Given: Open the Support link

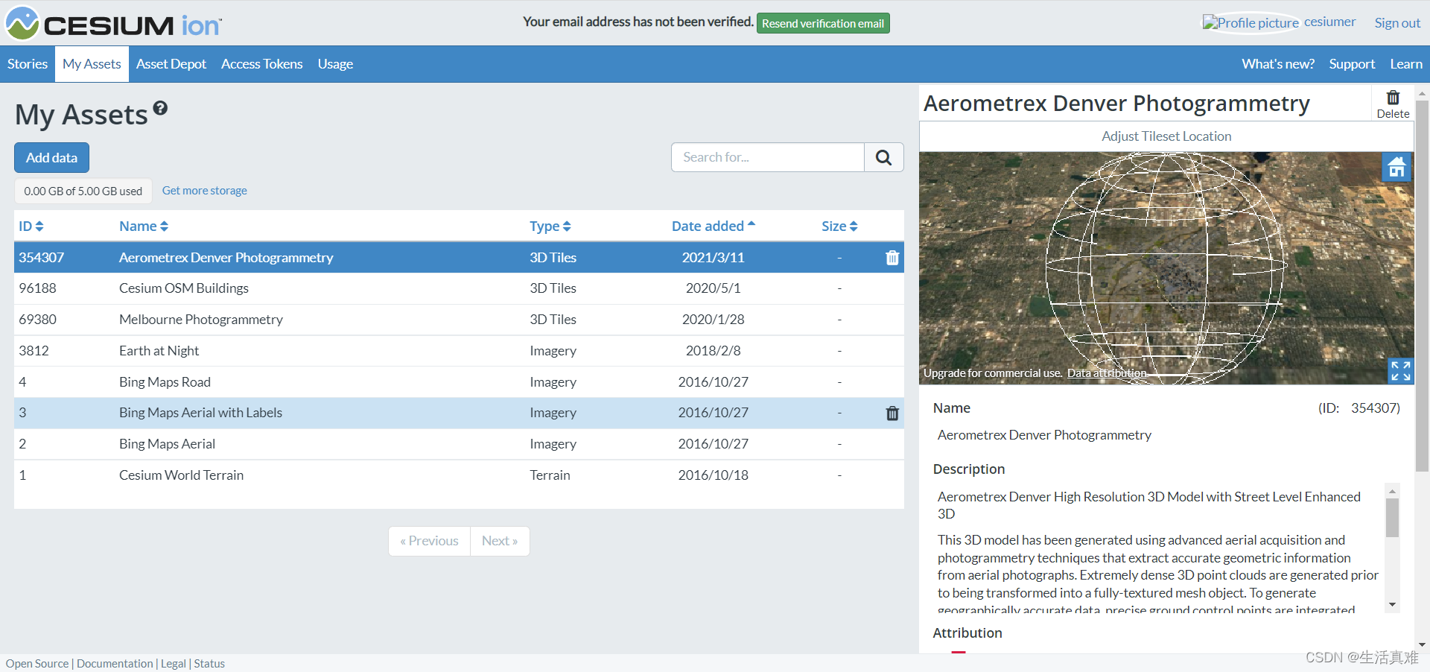Looking at the screenshot, I should [x=1352, y=64].
